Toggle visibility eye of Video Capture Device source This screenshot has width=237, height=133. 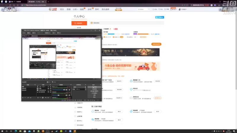point(48,90)
